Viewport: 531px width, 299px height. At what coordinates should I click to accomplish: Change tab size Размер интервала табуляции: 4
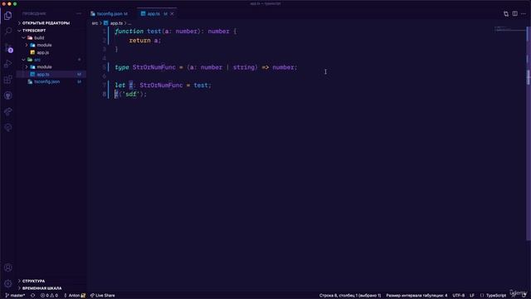pos(417,296)
